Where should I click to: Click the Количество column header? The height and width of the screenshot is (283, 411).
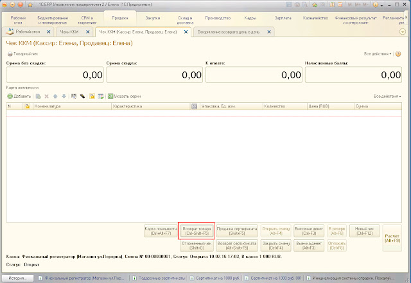284,106
